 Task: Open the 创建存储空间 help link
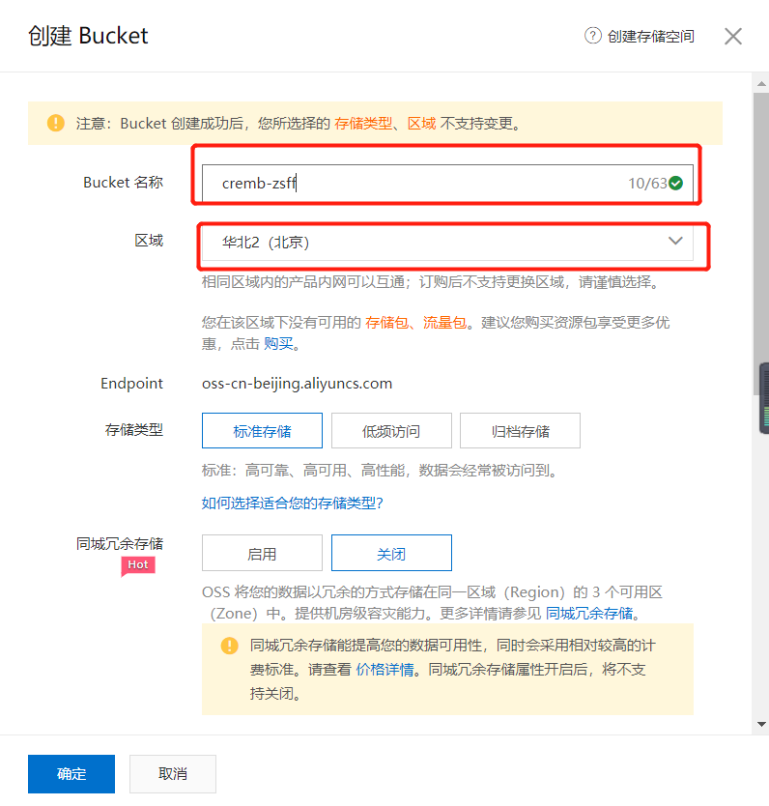650,37
